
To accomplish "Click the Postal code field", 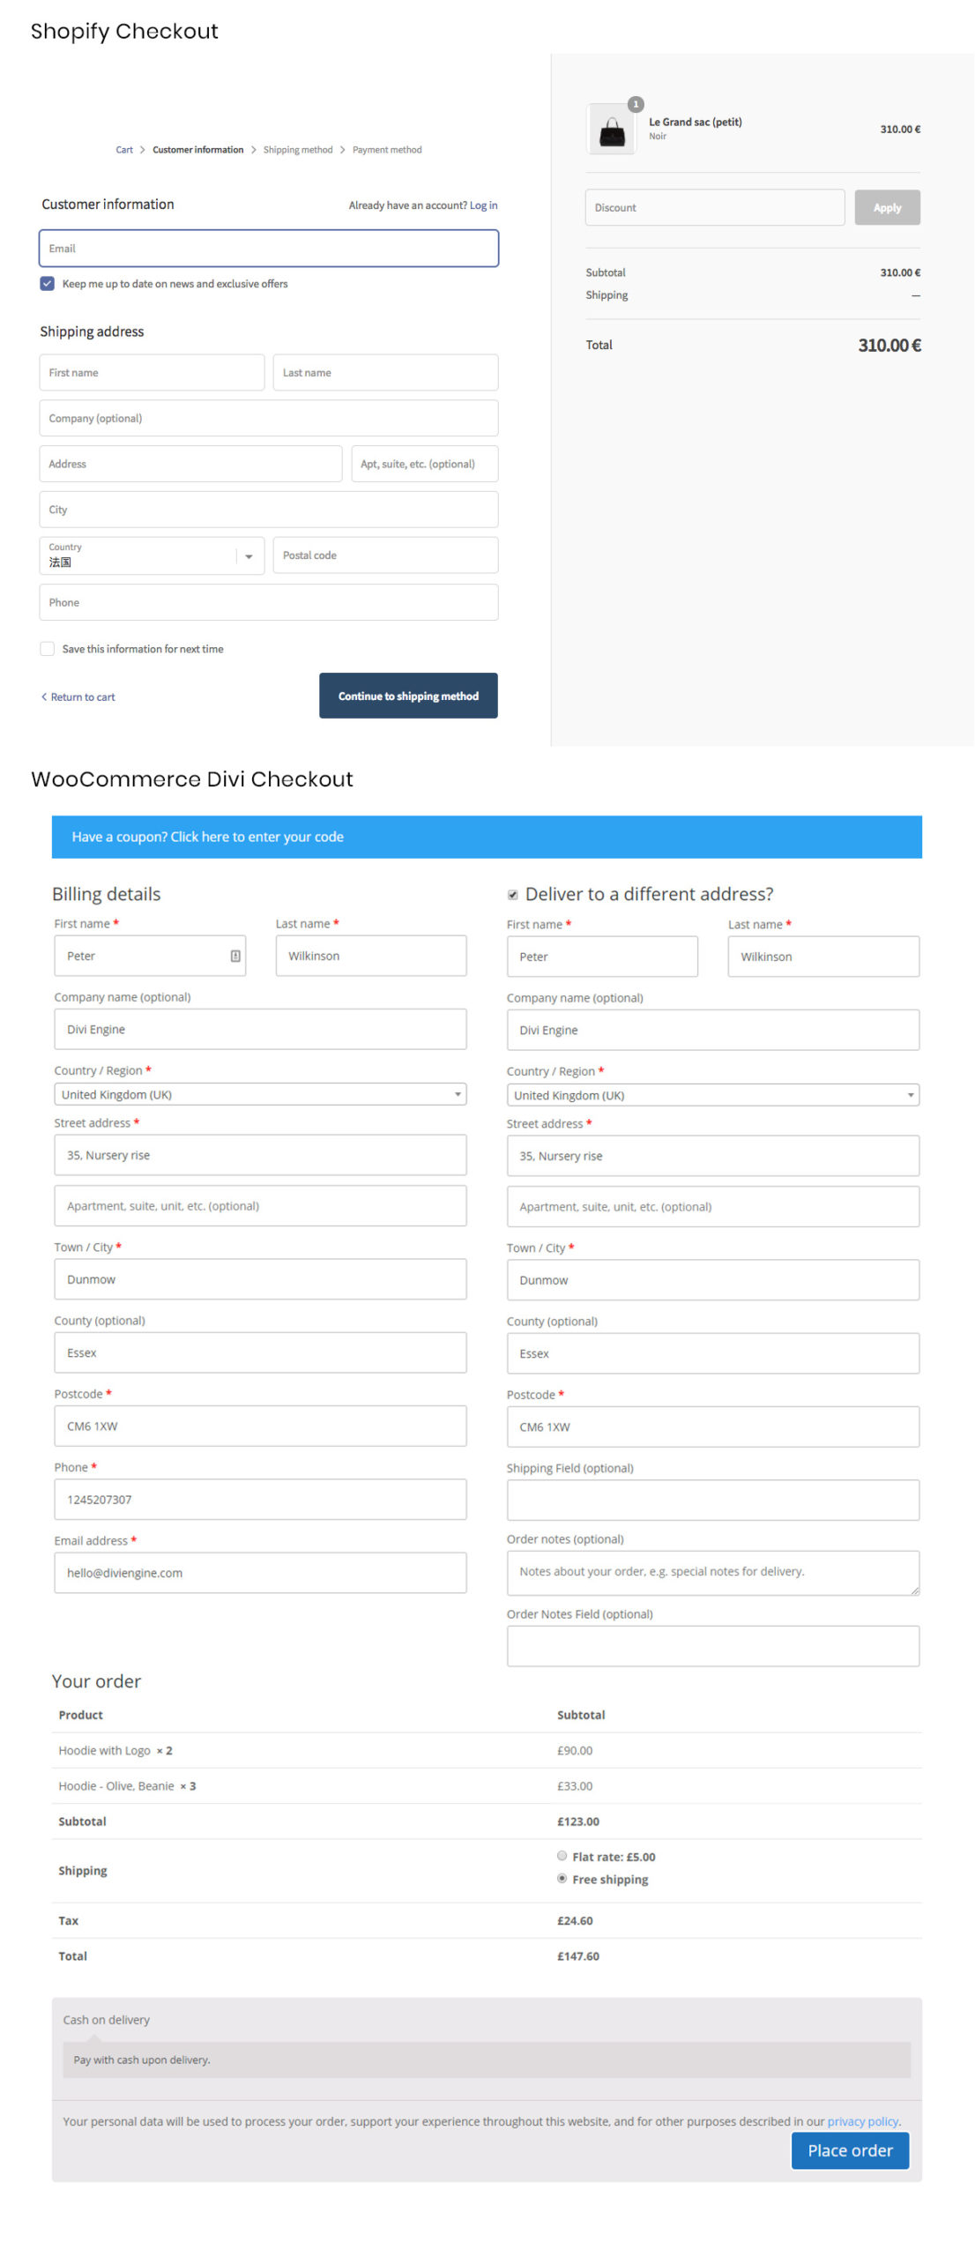I will [385, 555].
